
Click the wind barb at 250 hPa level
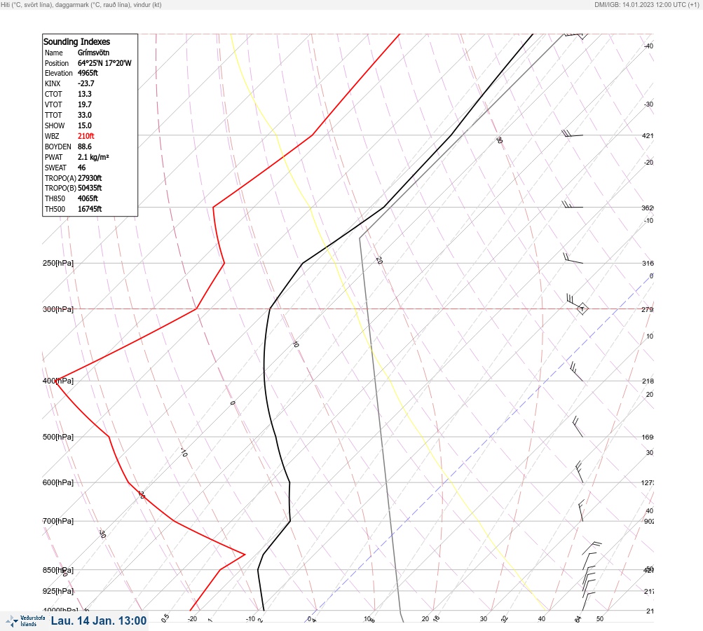573,258
